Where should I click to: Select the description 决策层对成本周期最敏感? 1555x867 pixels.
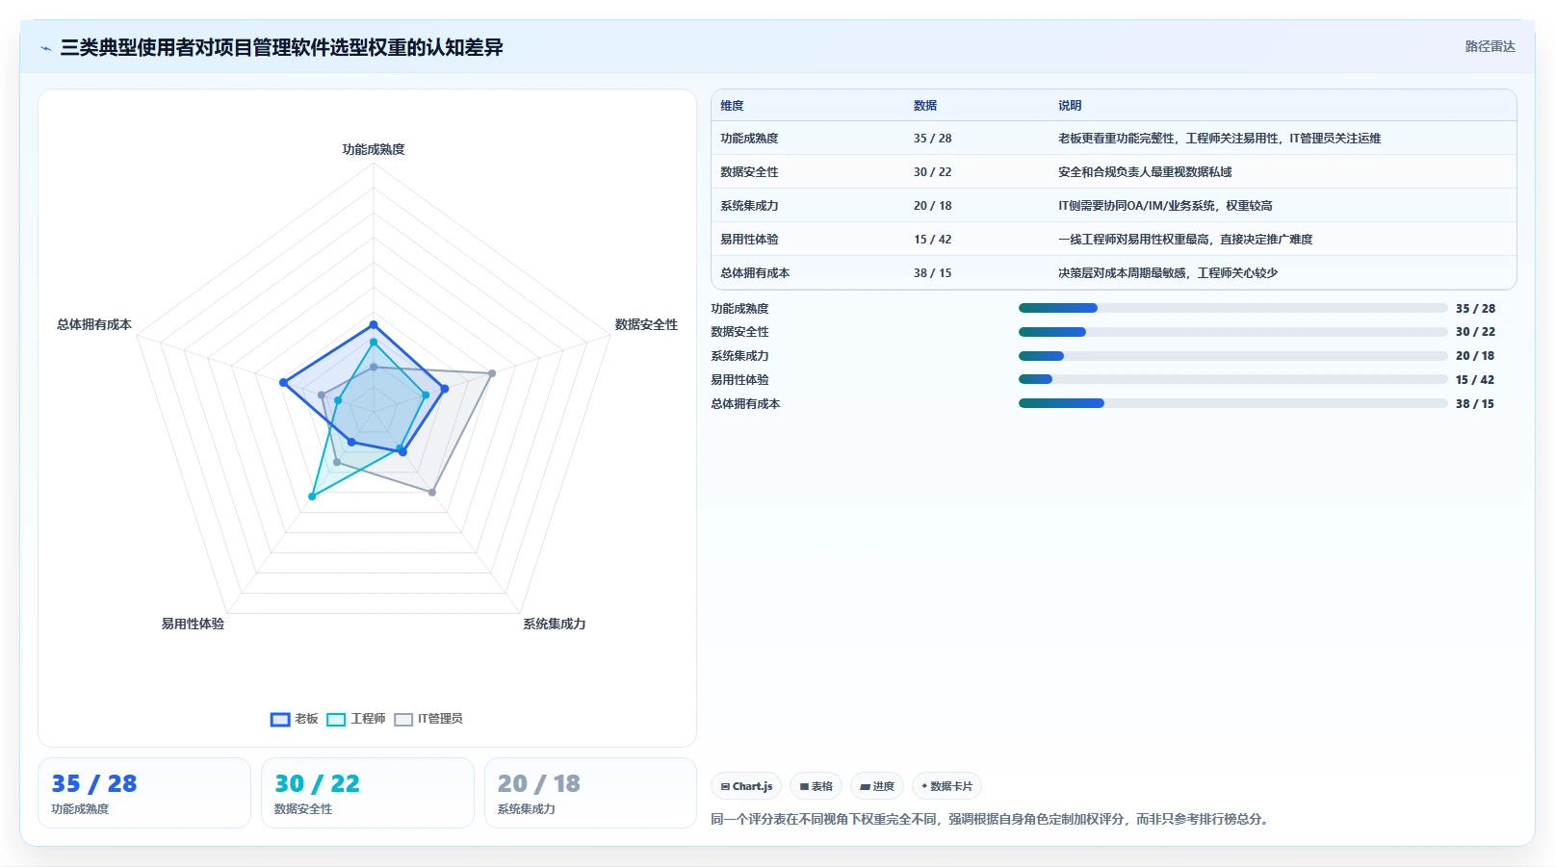pos(1168,273)
